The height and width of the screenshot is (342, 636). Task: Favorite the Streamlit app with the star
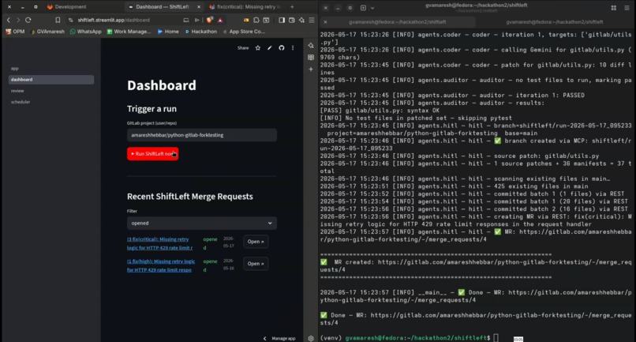[x=257, y=48]
